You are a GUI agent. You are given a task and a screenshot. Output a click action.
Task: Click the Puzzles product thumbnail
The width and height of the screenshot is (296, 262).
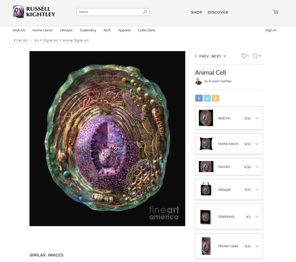click(206, 167)
